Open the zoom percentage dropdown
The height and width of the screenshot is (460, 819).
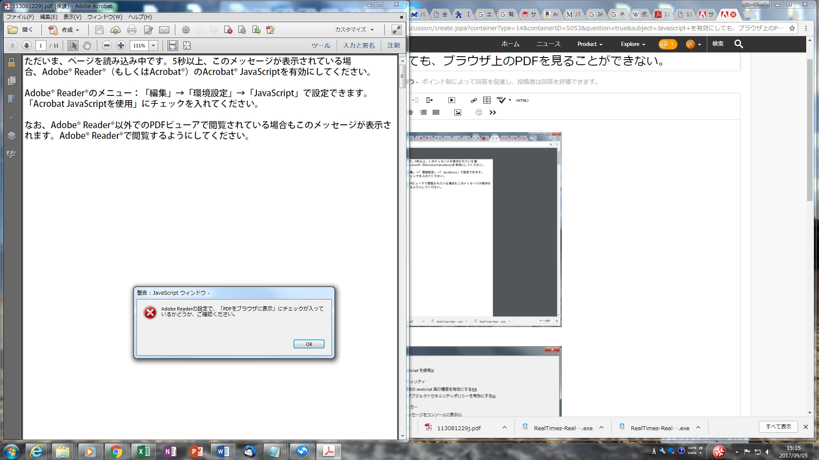point(154,46)
